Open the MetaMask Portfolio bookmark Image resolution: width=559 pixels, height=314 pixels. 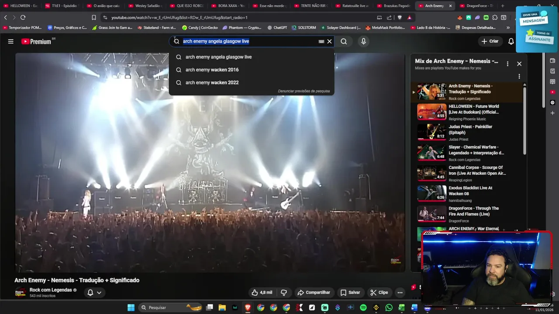tap(385, 27)
